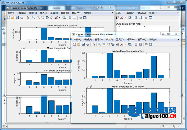Screen dimensions: 187x130
Task: Click feature 9 bar in Figure 4 Accuracy plot
Action: 154,67
